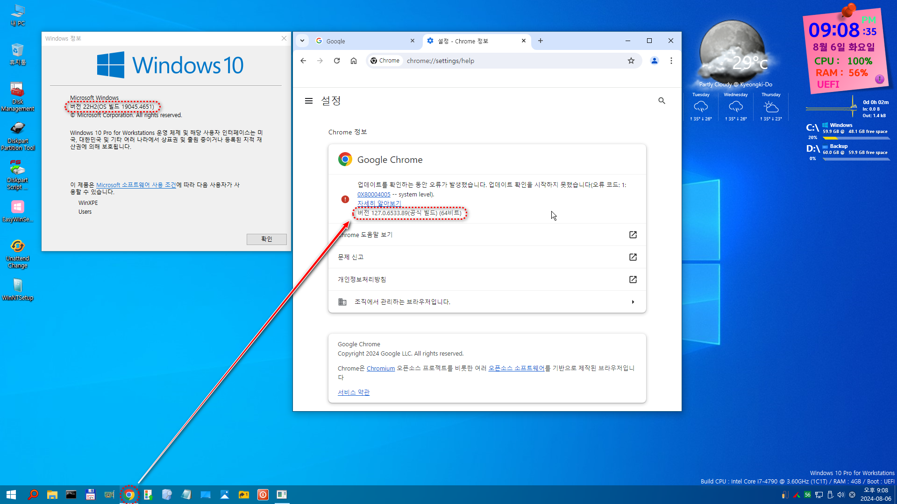The width and height of the screenshot is (897, 504).
Task: Select the 휴지통 recycle bin icon
Action: click(18, 54)
